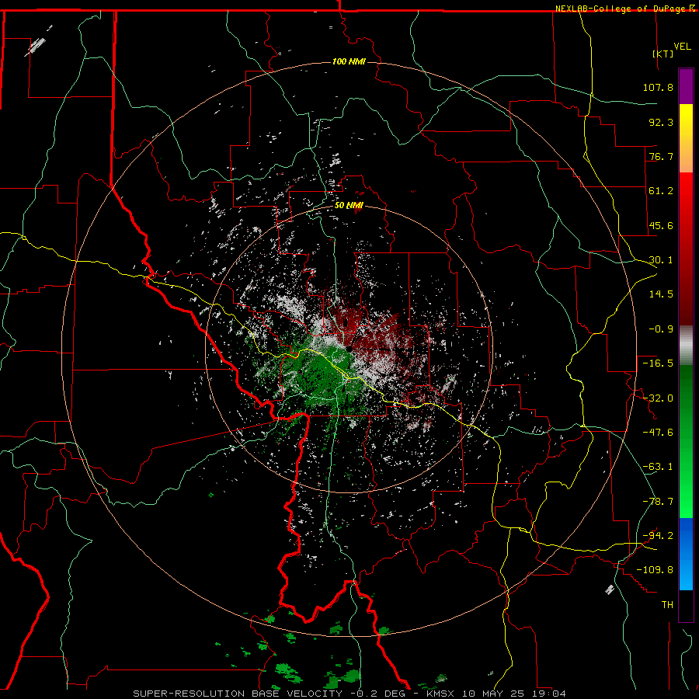The width and height of the screenshot is (699, 699).
Task: Select the 76.7 legend value
Action: pos(661,156)
